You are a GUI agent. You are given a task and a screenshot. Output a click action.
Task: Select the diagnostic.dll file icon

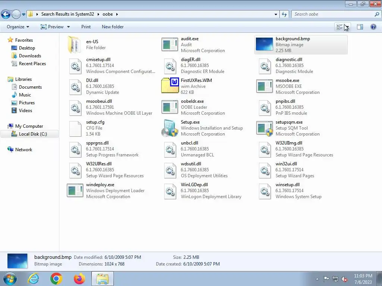point(265,66)
